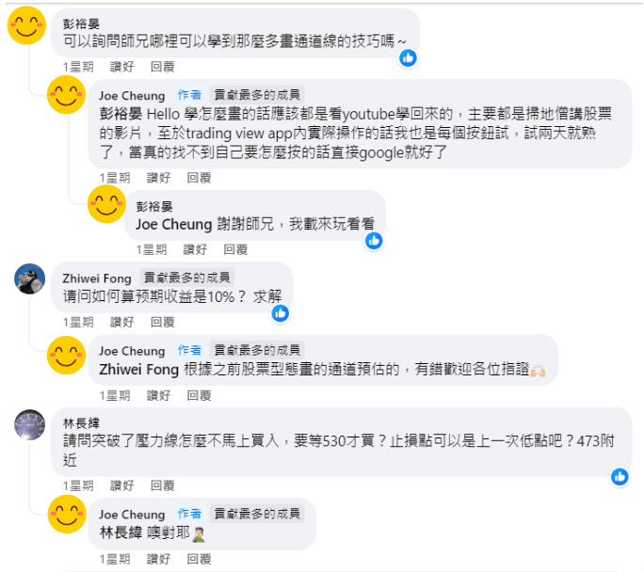The width and height of the screenshot is (644, 572).
Task: Open 林長緯's profile avatar
Action: tap(30, 423)
